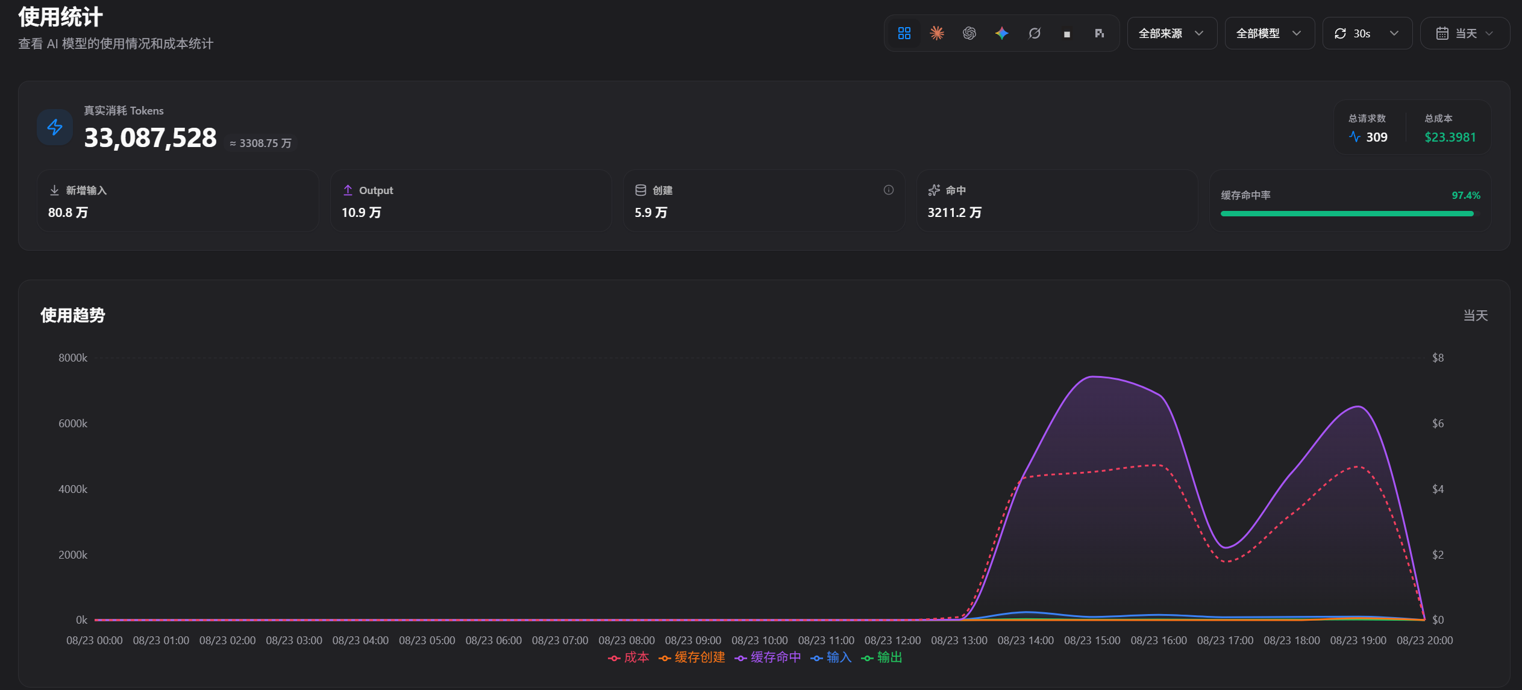Click the $8 right-axis label
This screenshot has width=1522, height=690.
tap(1438, 358)
